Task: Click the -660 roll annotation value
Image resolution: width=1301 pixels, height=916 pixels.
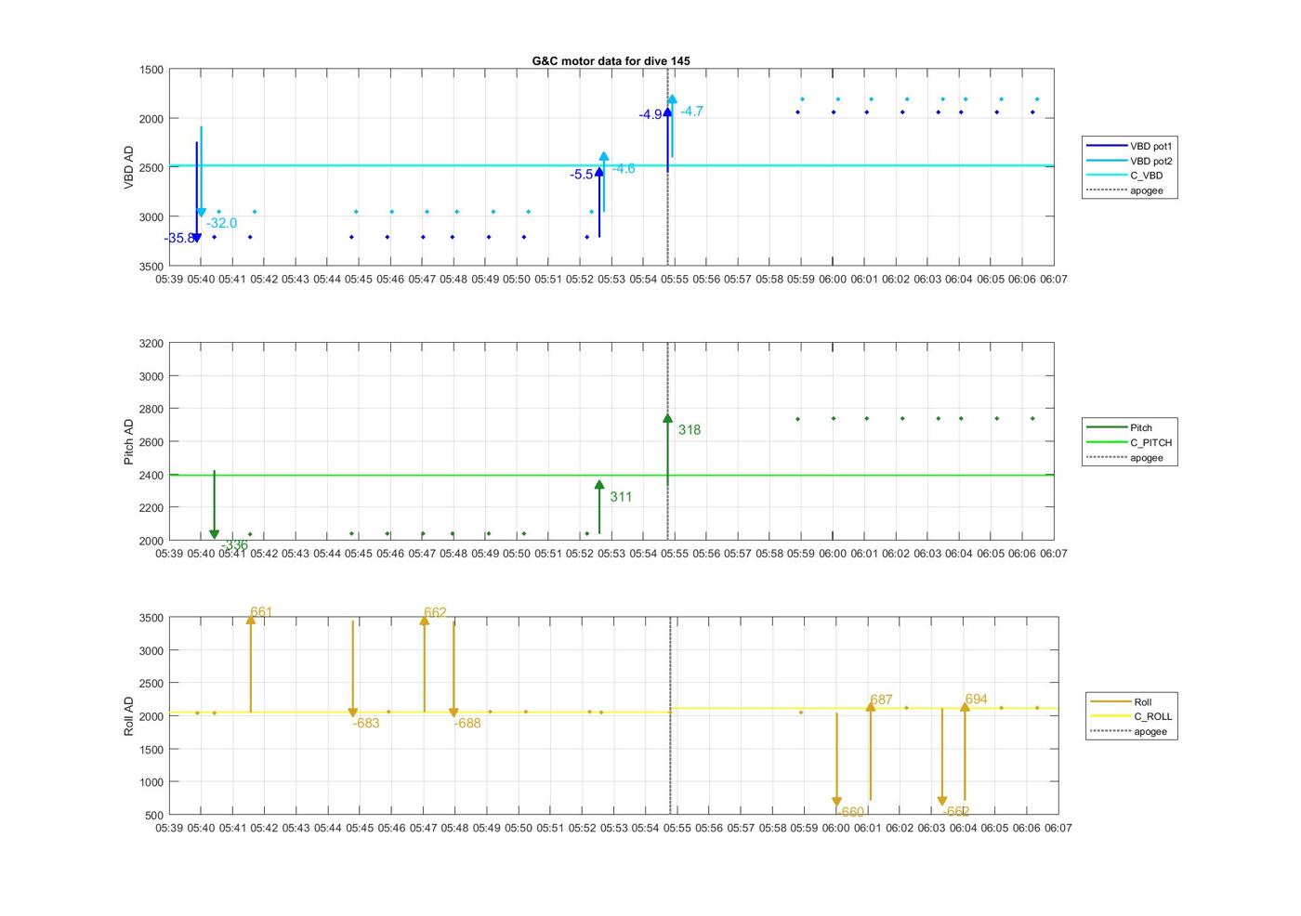Action: pos(849,813)
